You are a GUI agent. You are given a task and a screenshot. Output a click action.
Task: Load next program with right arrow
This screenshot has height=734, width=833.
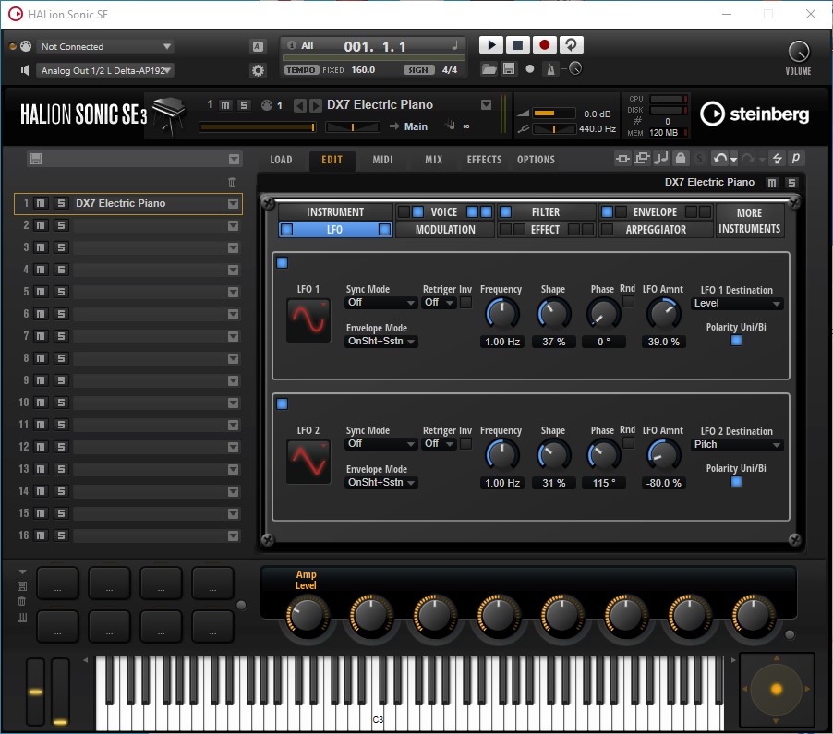(x=315, y=105)
